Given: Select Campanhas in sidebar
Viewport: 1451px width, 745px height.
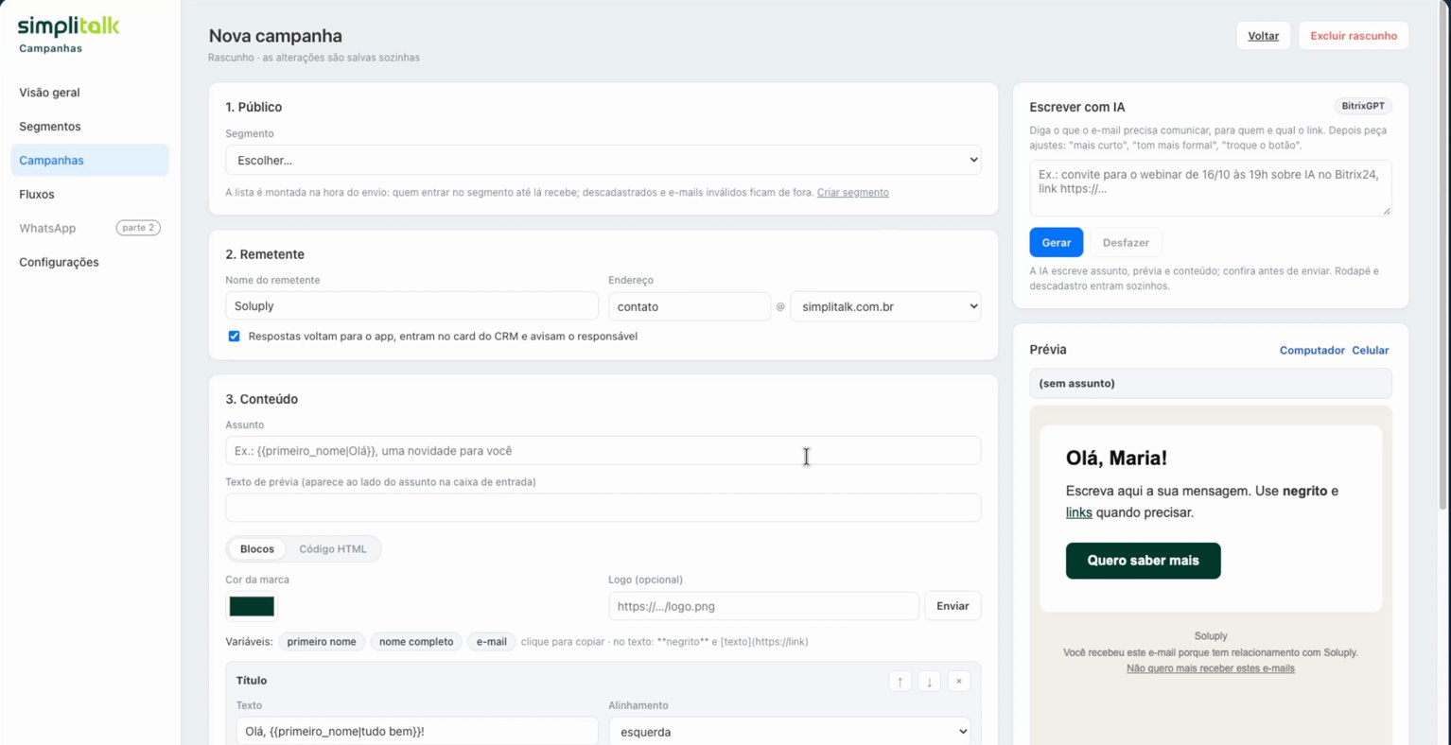Looking at the screenshot, I should tap(89, 160).
